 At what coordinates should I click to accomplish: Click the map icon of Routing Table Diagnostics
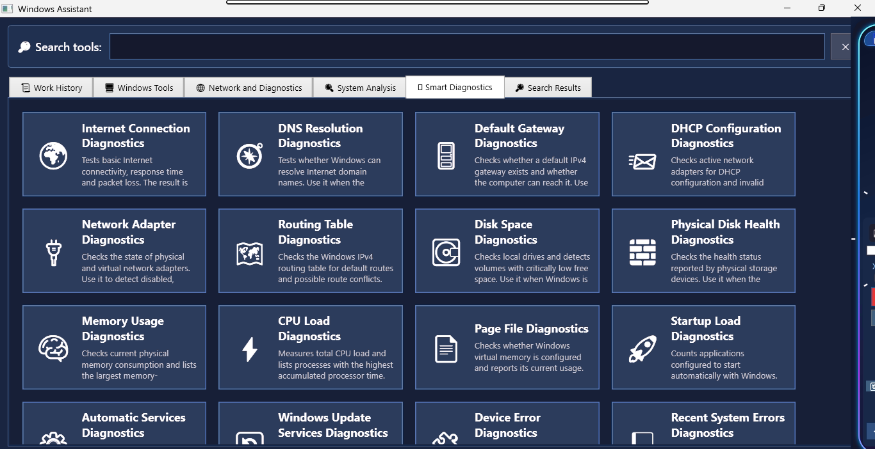pos(250,254)
